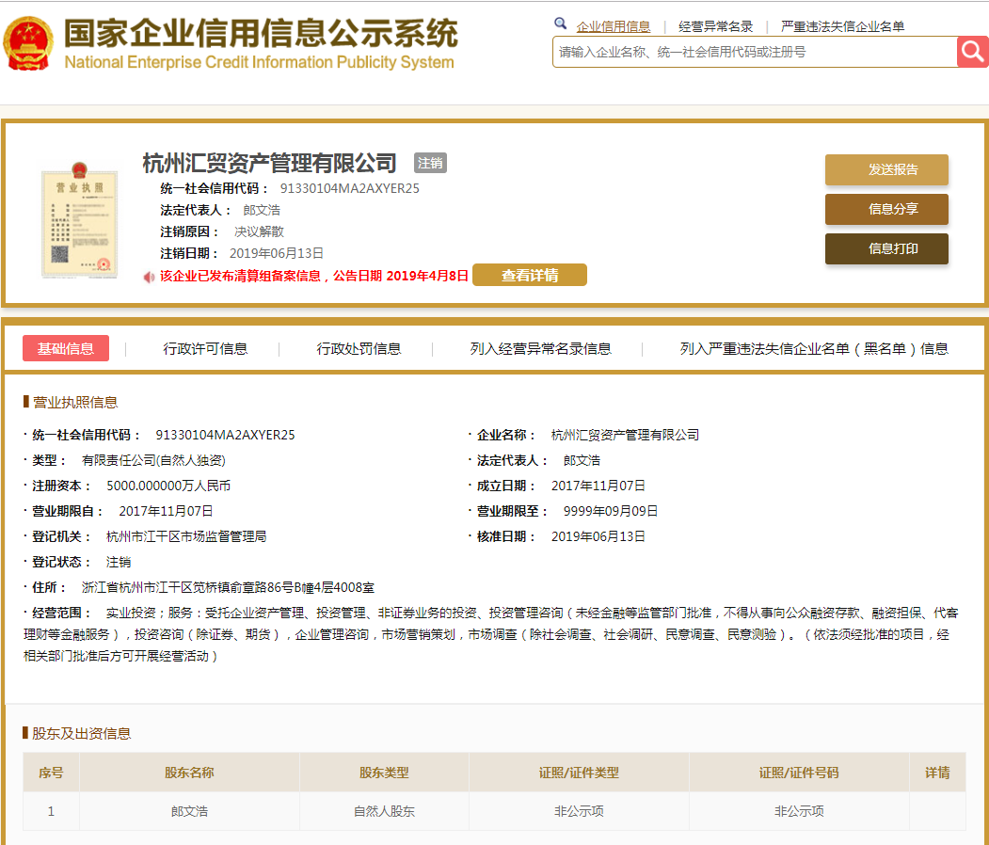Click the red speaker announcement icon

149,277
